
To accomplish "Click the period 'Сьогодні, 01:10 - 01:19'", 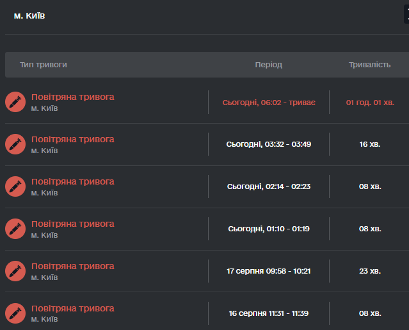I will [269, 229].
